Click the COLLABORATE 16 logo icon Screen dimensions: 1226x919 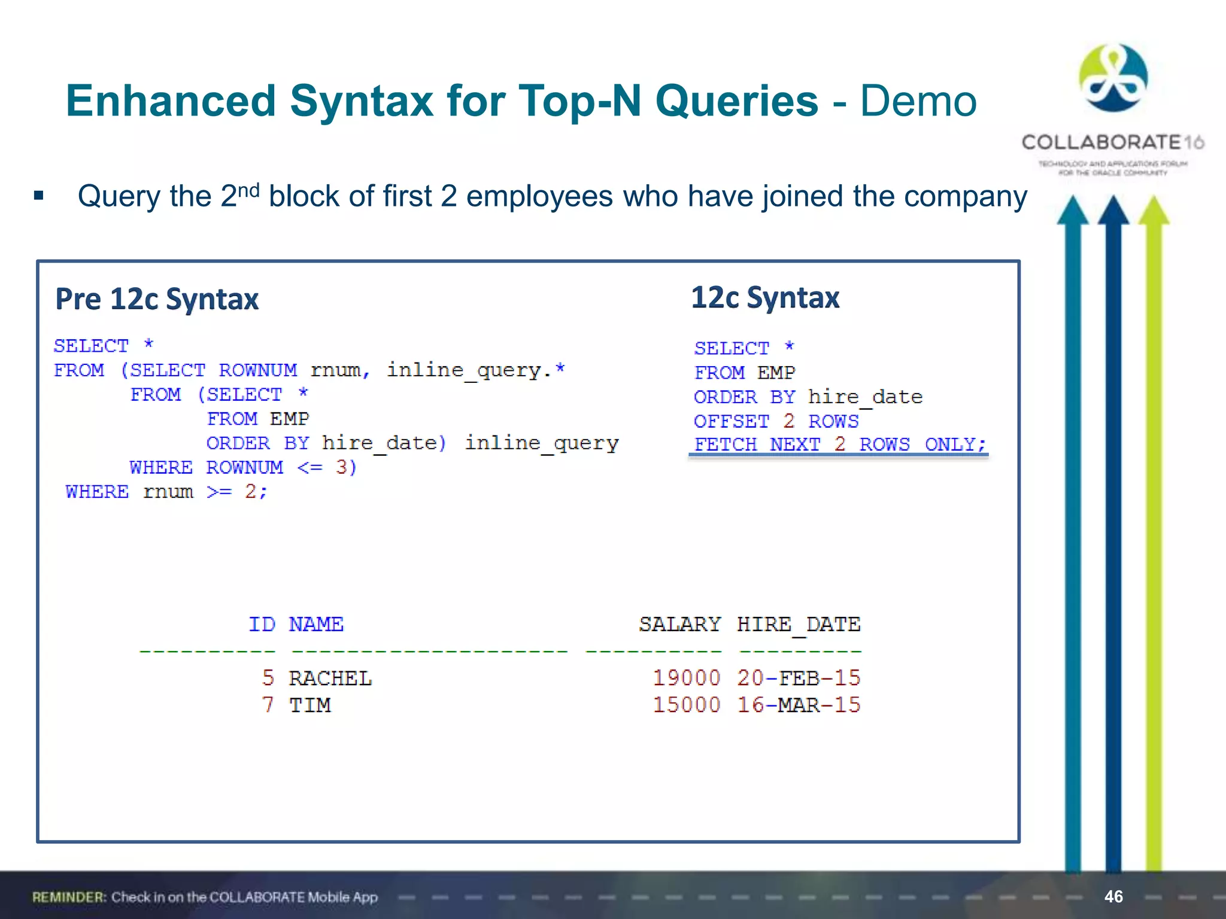click(1113, 78)
